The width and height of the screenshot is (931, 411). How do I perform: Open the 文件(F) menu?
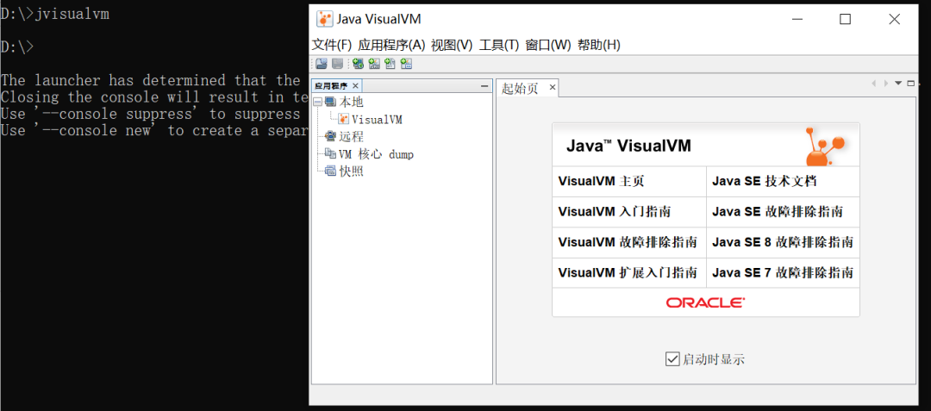click(332, 45)
